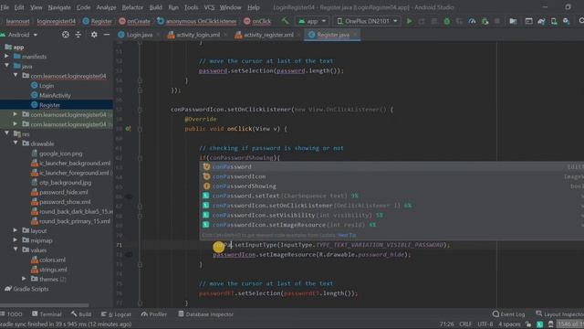
Task: Switch to the activity_login.xml tab
Action: pyautogui.click(x=198, y=35)
